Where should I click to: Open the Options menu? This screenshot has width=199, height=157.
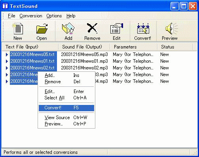pos(54,16)
